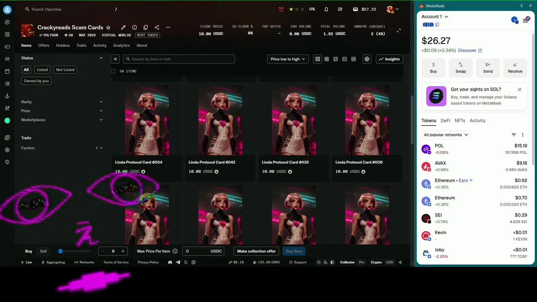Open the notifications bell icon
537x302 pixels.
click(326, 9)
